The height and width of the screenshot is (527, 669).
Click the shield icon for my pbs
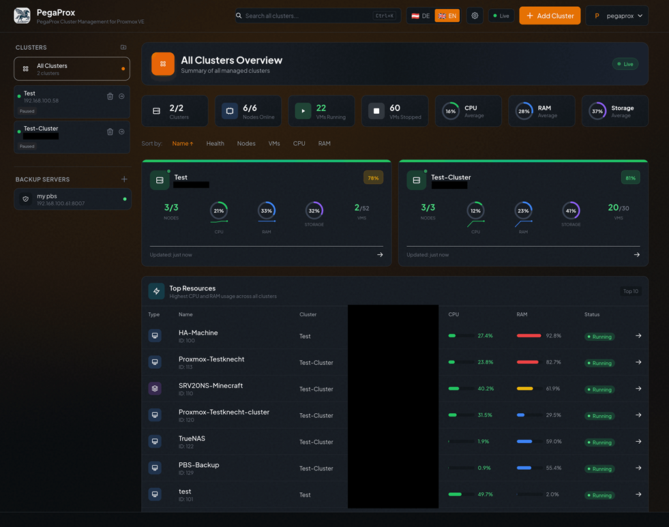click(x=26, y=199)
